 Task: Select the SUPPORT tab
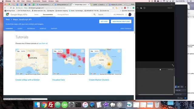[x=54, y=28]
